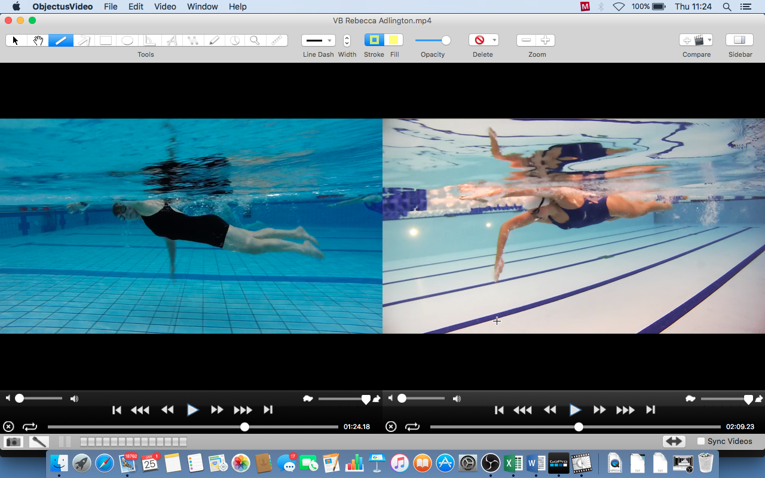Viewport: 765px width, 478px height.
Task: Select the straight line drawing tool
Action: [61, 41]
